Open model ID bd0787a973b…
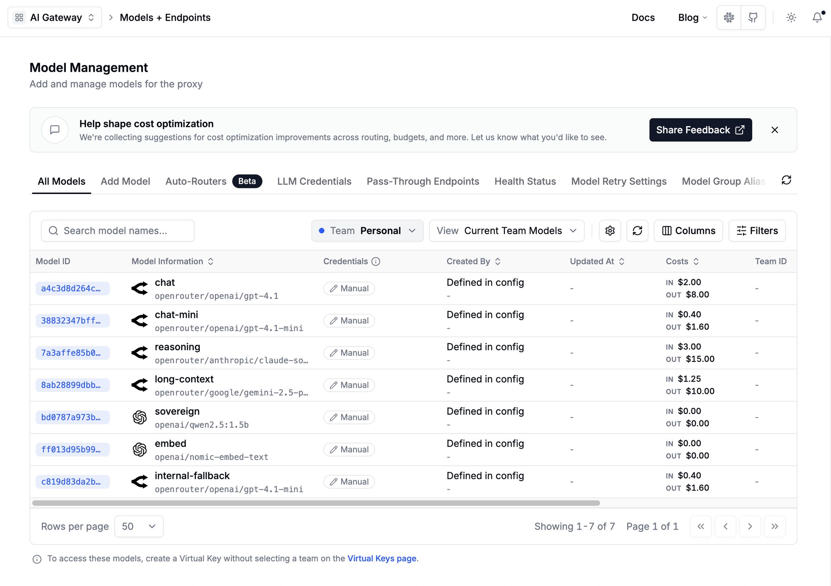 click(73, 417)
